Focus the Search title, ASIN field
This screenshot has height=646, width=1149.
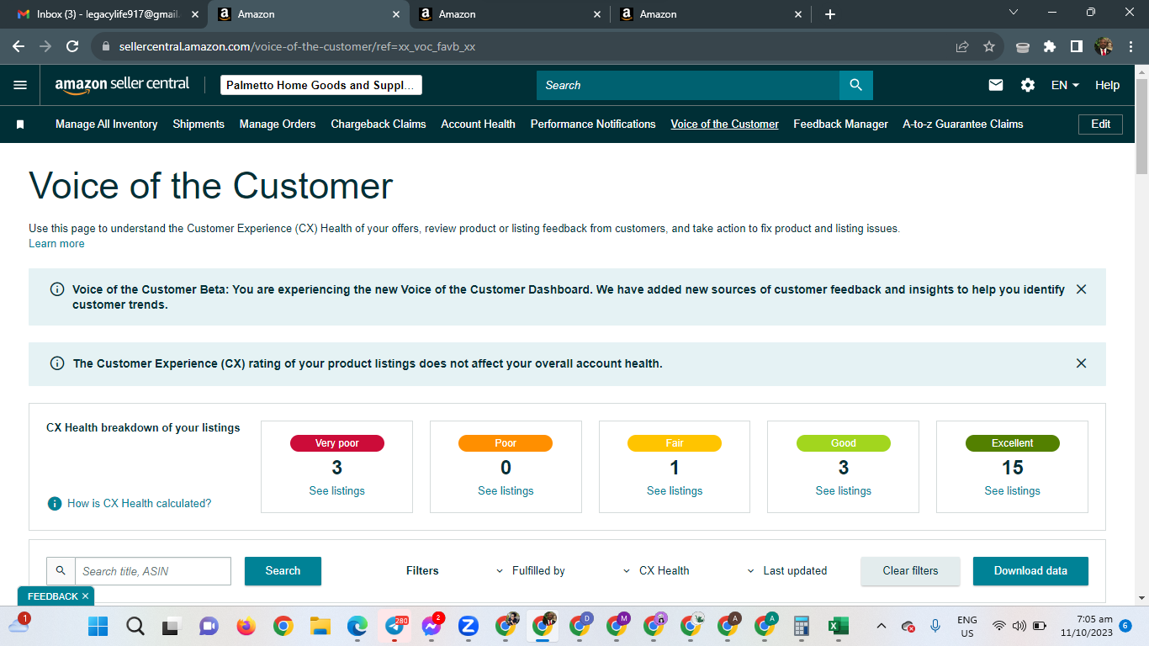pos(153,571)
